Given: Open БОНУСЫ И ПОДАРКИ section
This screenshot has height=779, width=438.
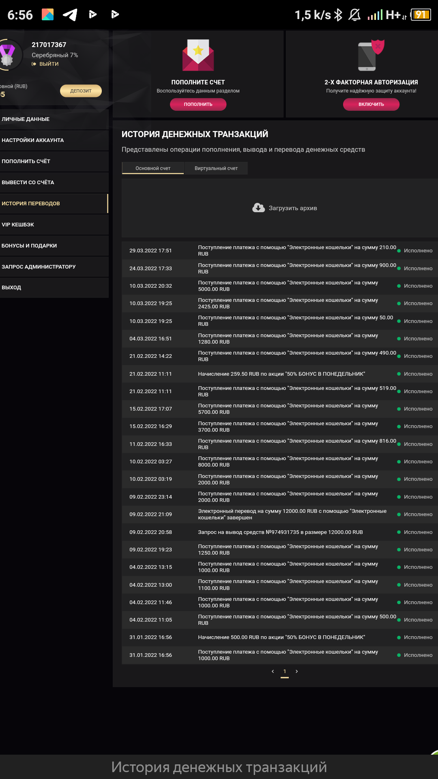Looking at the screenshot, I should (54, 246).
